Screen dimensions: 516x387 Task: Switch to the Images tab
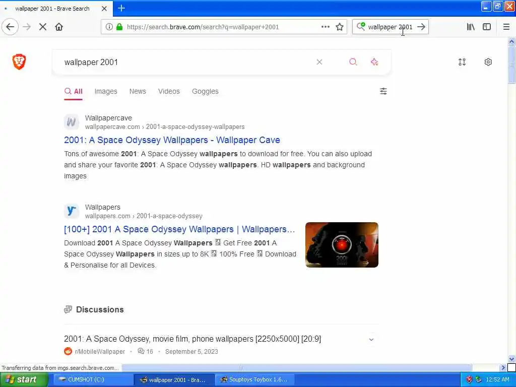click(x=106, y=91)
